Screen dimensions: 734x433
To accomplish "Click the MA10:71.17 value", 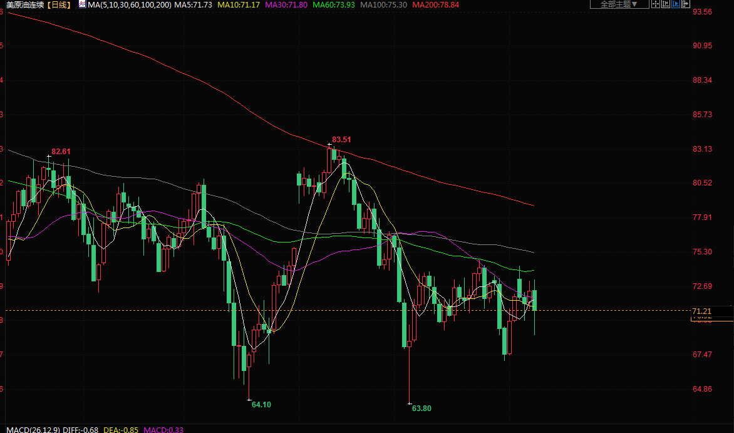I will pyautogui.click(x=239, y=4).
